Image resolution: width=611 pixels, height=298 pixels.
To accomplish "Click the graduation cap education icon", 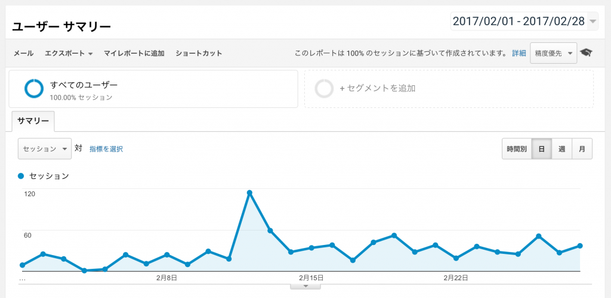I will tap(587, 52).
